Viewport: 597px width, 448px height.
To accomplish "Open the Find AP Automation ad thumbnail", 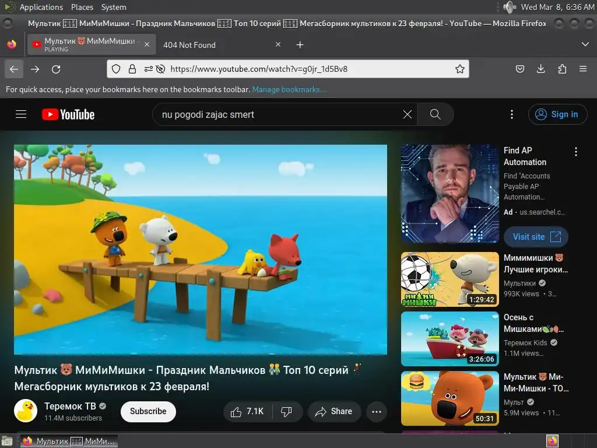I will [449, 194].
